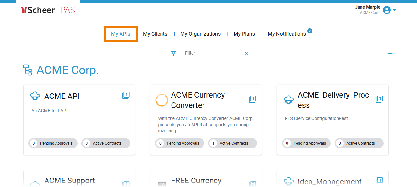The width and height of the screenshot is (417, 187).
Task: Click the funnel filter icon
Action: 173,54
